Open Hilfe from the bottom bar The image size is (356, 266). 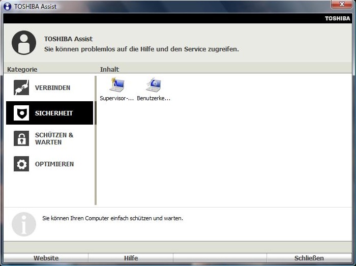click(131, 258)
